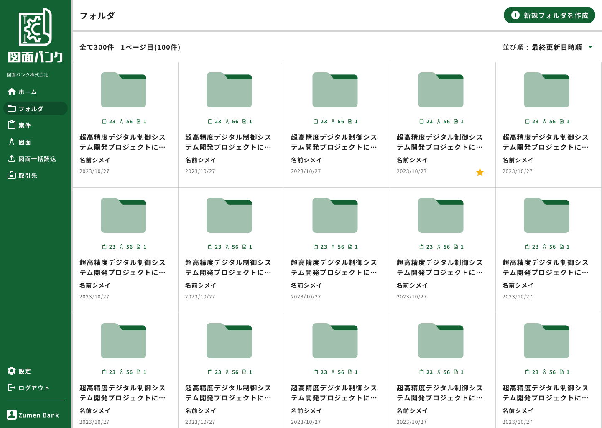
Task: Click the project title of first top-row card
Action: 122,142
